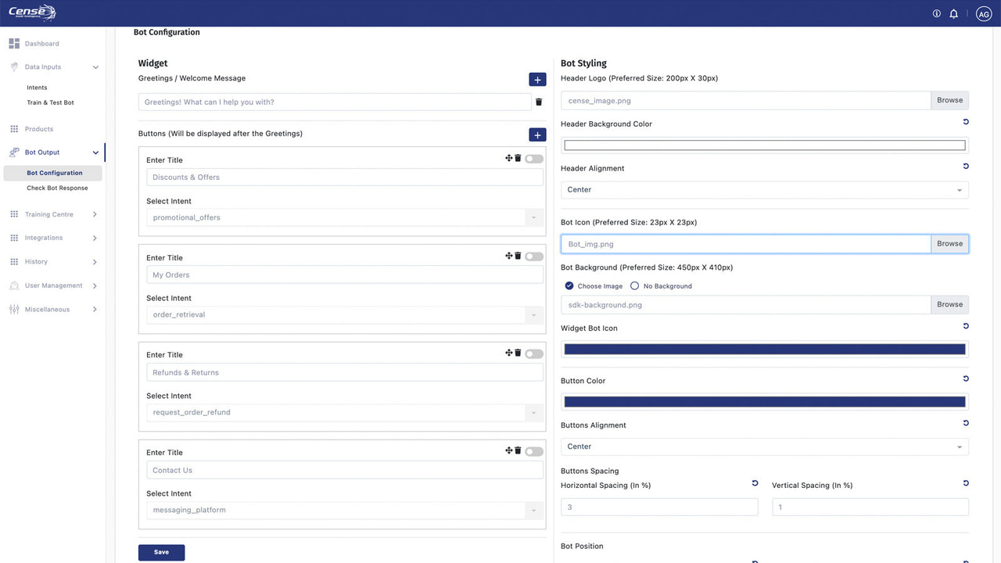The image size is (1001, 563).
Task: Delete the My Orders button via trash icon
Action: click(x=517, y=256)
